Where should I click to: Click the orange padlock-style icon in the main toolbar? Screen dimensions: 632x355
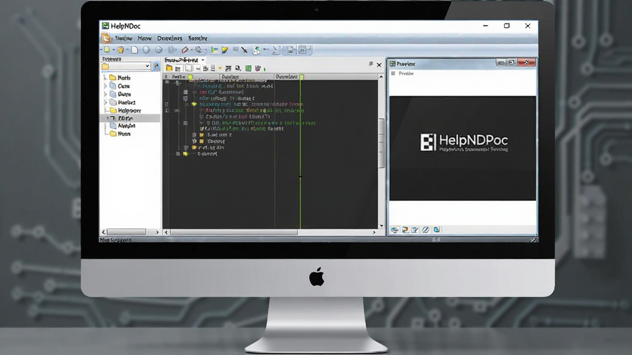tap(120, 50)
